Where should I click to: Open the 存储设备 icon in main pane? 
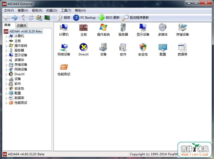183,30
